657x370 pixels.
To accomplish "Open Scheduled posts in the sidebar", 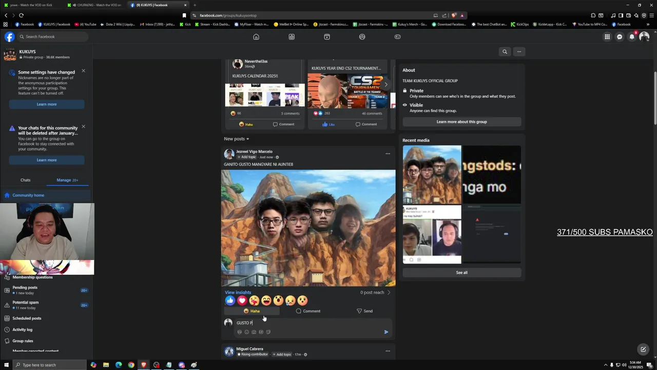I will click(x=46, y=318).
